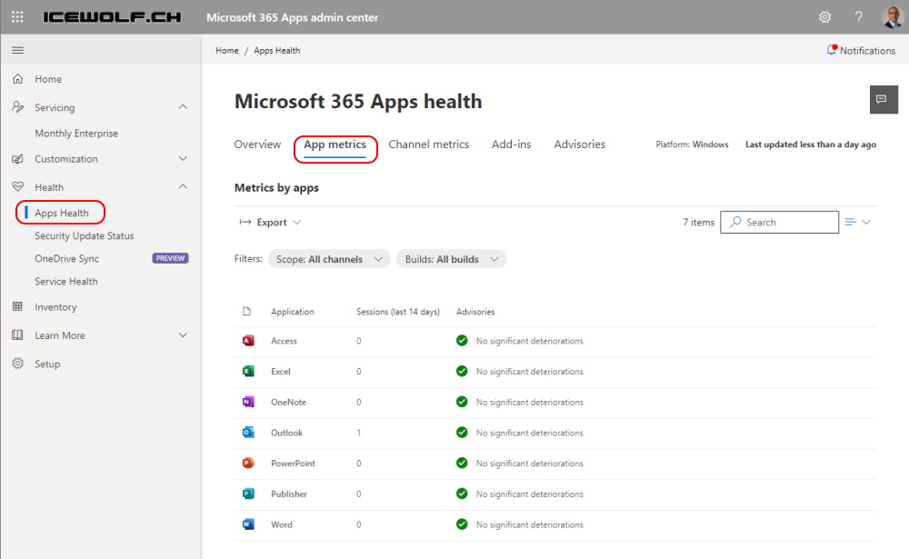The height and width of the screenshot is (559, 909).
Task: Open the Advisories tab
Action: pos(580,145)
